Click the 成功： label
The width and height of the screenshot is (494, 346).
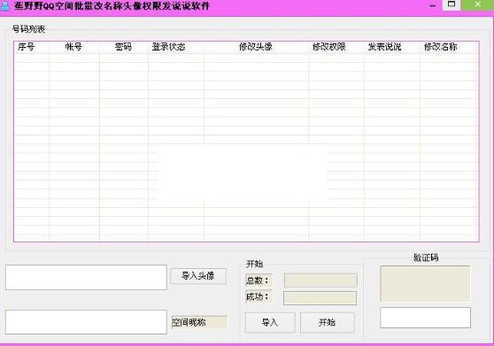click(x=258, y=296)
